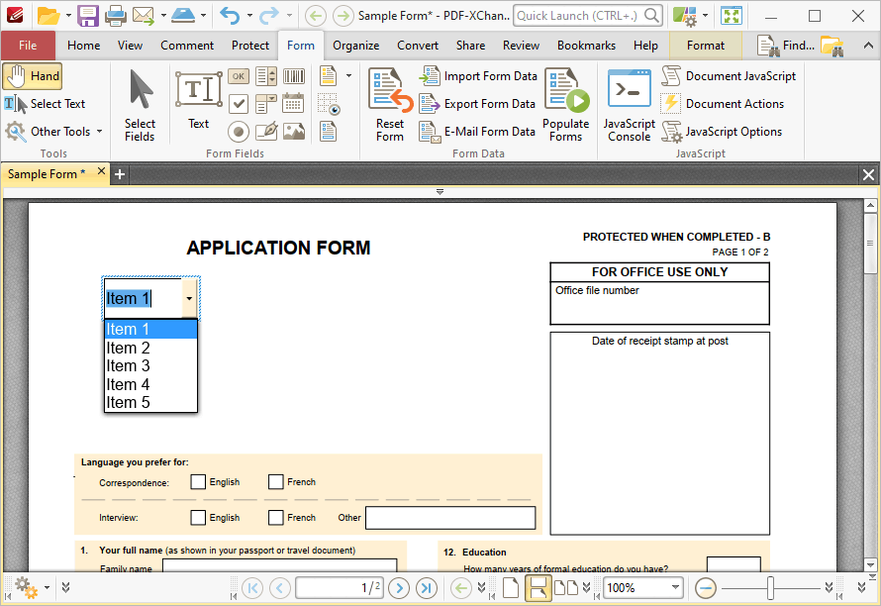This screenshot has width=881, height=606.
Task: Click E-Mail Form Data
Action: coord(477,132)
